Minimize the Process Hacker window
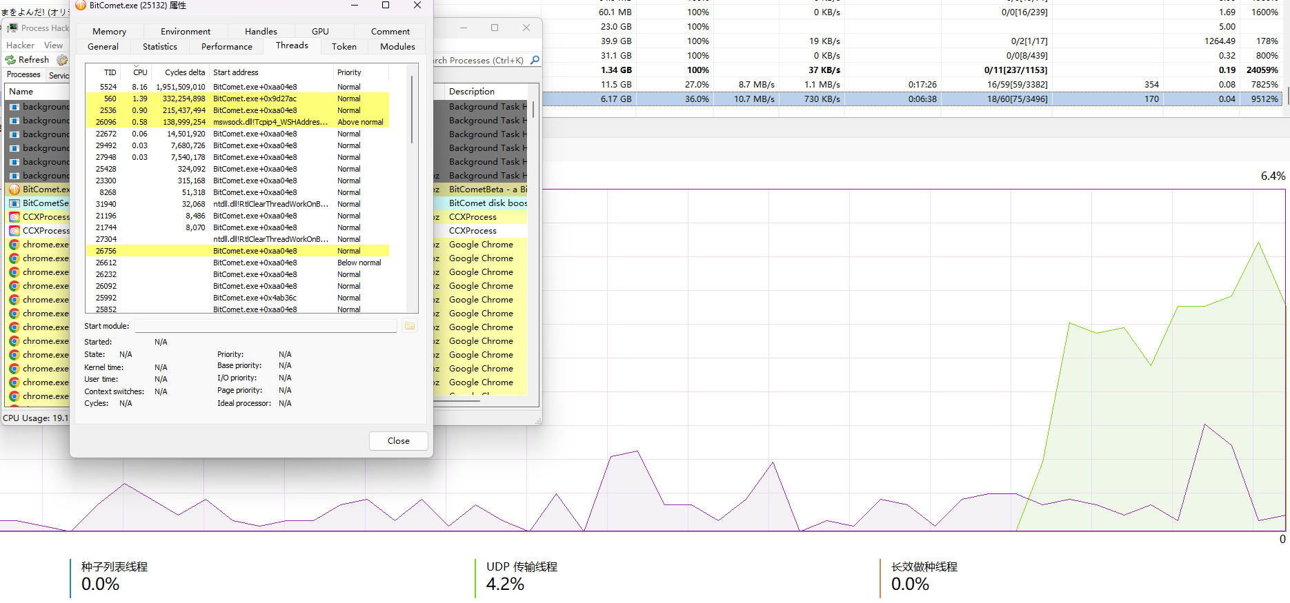This screenshot has height=603, width=1290. 464,28
